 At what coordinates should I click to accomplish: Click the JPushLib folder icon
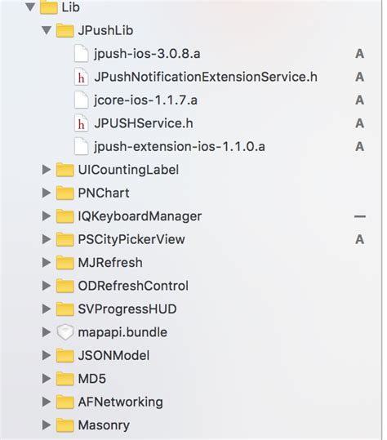click(64, 30)
